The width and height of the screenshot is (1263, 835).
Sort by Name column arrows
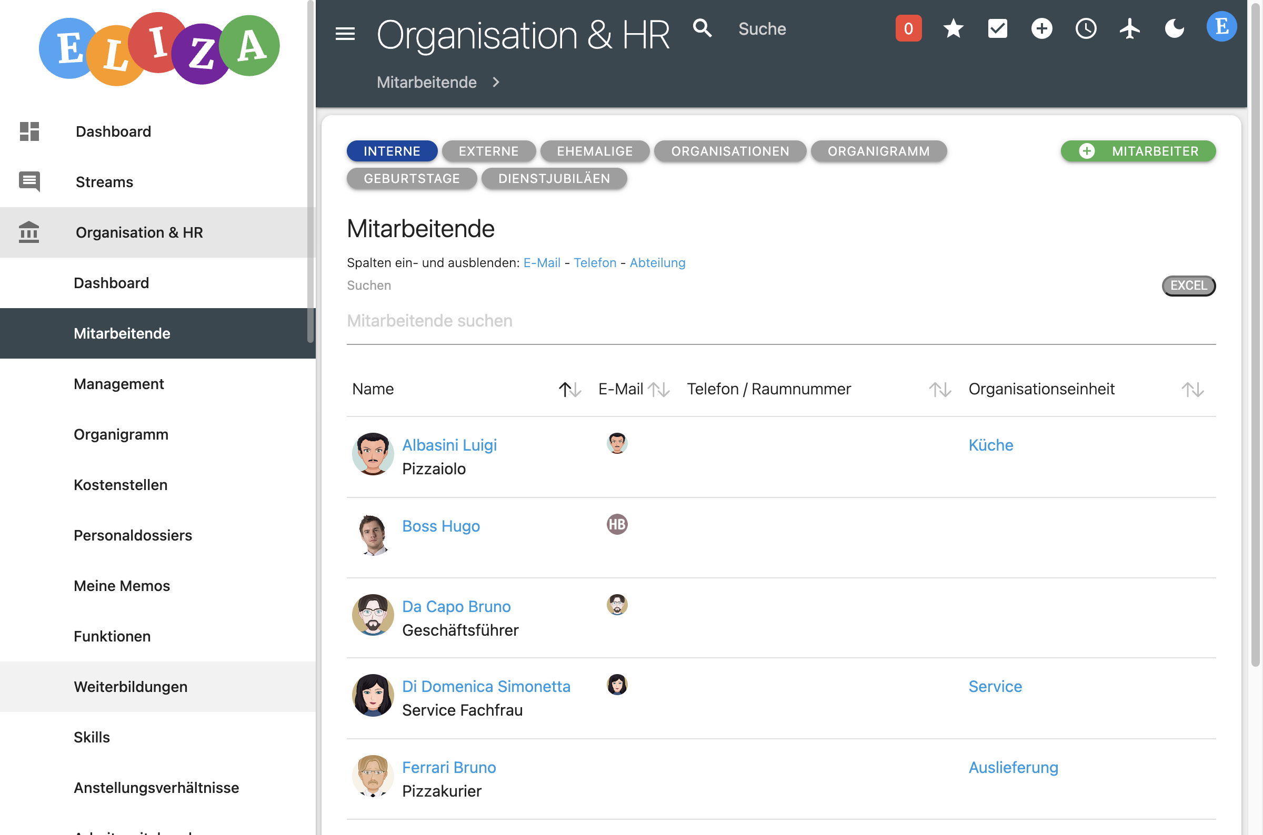point(569,390)
